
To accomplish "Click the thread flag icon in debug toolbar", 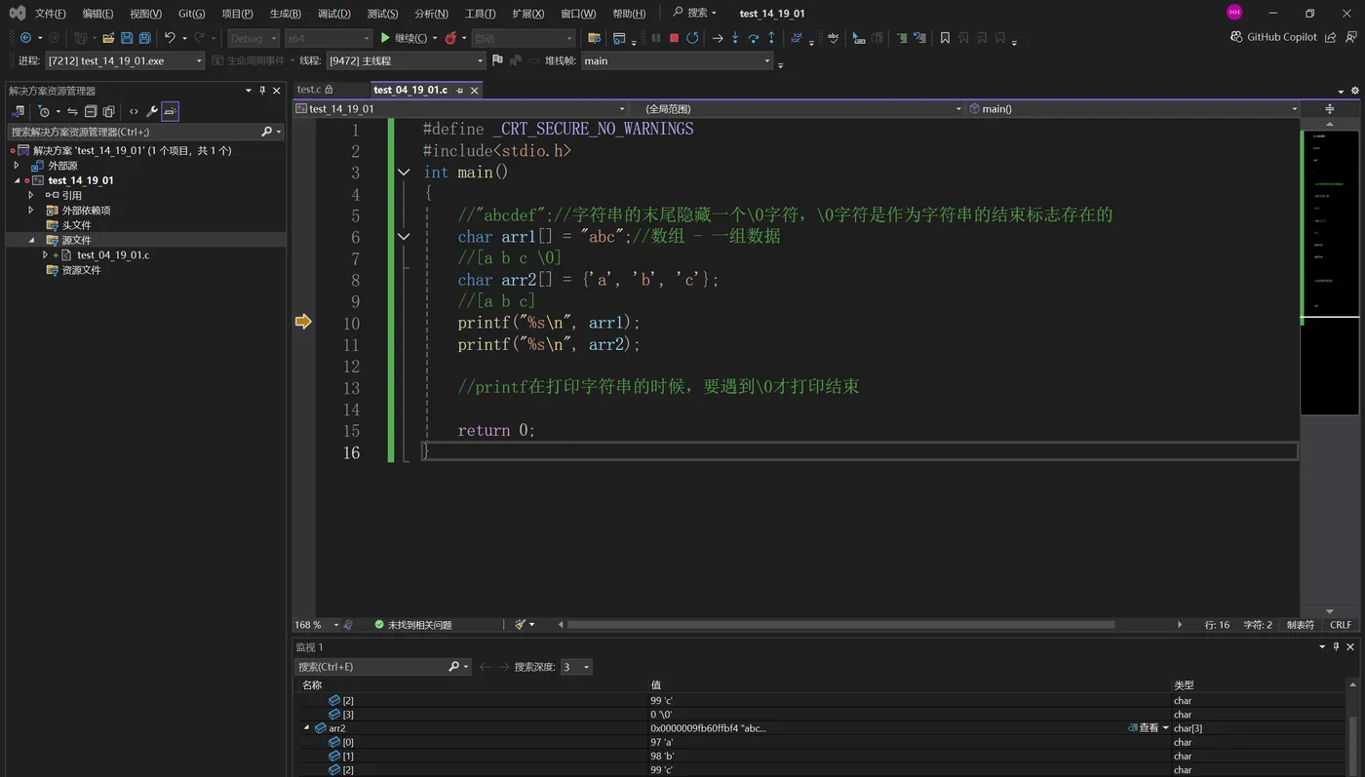I will click(x=497, y=60).
